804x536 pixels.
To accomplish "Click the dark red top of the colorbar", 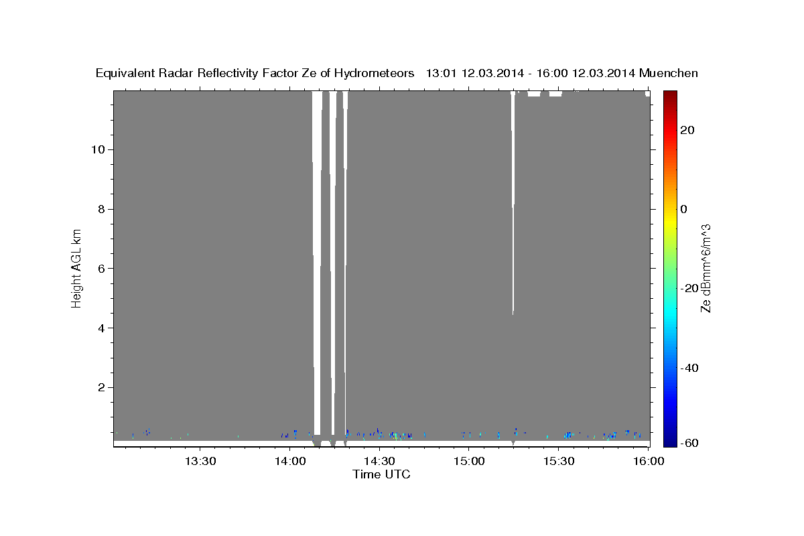I will pyautogui.click(x=670, y=96).
